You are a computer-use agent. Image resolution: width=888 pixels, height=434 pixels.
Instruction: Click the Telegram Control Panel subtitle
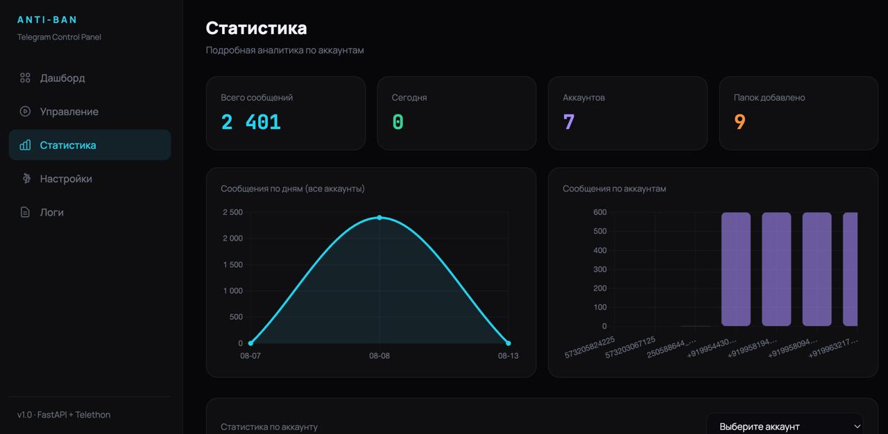[x=59, y=37]
